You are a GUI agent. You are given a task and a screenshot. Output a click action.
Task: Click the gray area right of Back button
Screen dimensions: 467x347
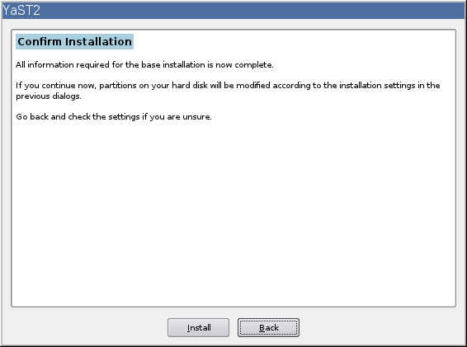click(x=381, y=327)
